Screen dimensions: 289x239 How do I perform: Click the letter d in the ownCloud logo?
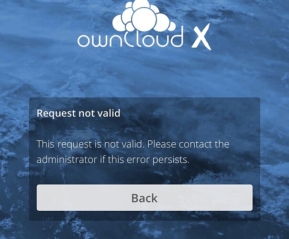pyautogui.click(x=177, y=37)
